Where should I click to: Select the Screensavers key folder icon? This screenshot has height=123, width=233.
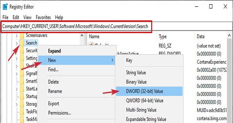pyautogui.click(x=22, y=35)
